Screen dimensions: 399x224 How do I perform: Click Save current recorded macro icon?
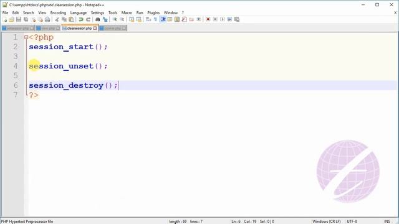coord(237,19)
